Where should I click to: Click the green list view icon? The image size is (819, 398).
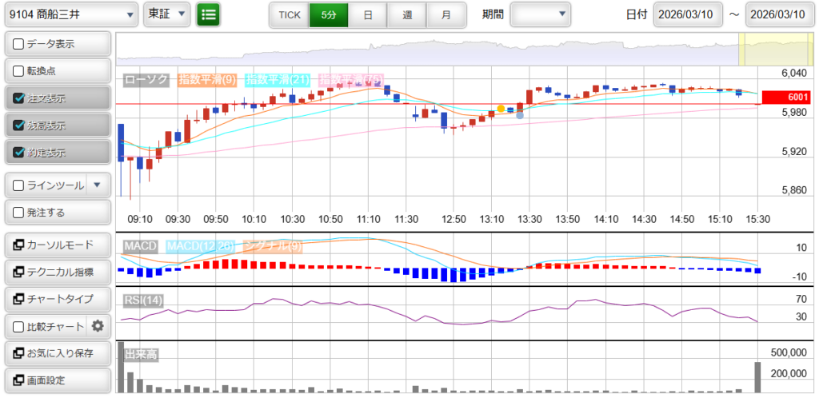(209, 14)
